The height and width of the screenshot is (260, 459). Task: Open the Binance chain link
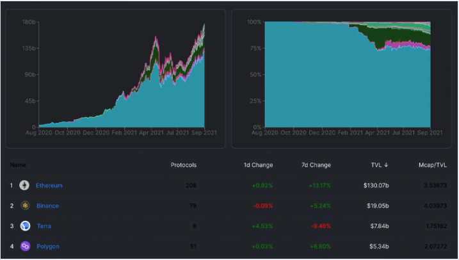point(47,206)
